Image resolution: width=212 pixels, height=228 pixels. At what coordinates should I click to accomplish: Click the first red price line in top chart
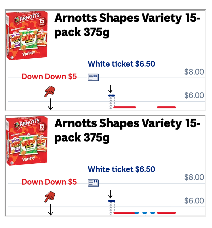(125, 107)
